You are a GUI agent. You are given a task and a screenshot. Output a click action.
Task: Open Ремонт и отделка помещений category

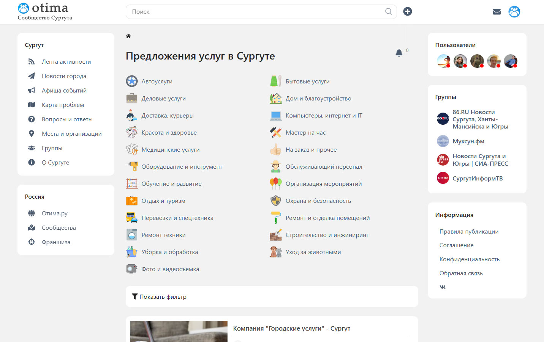coord(327,218)
